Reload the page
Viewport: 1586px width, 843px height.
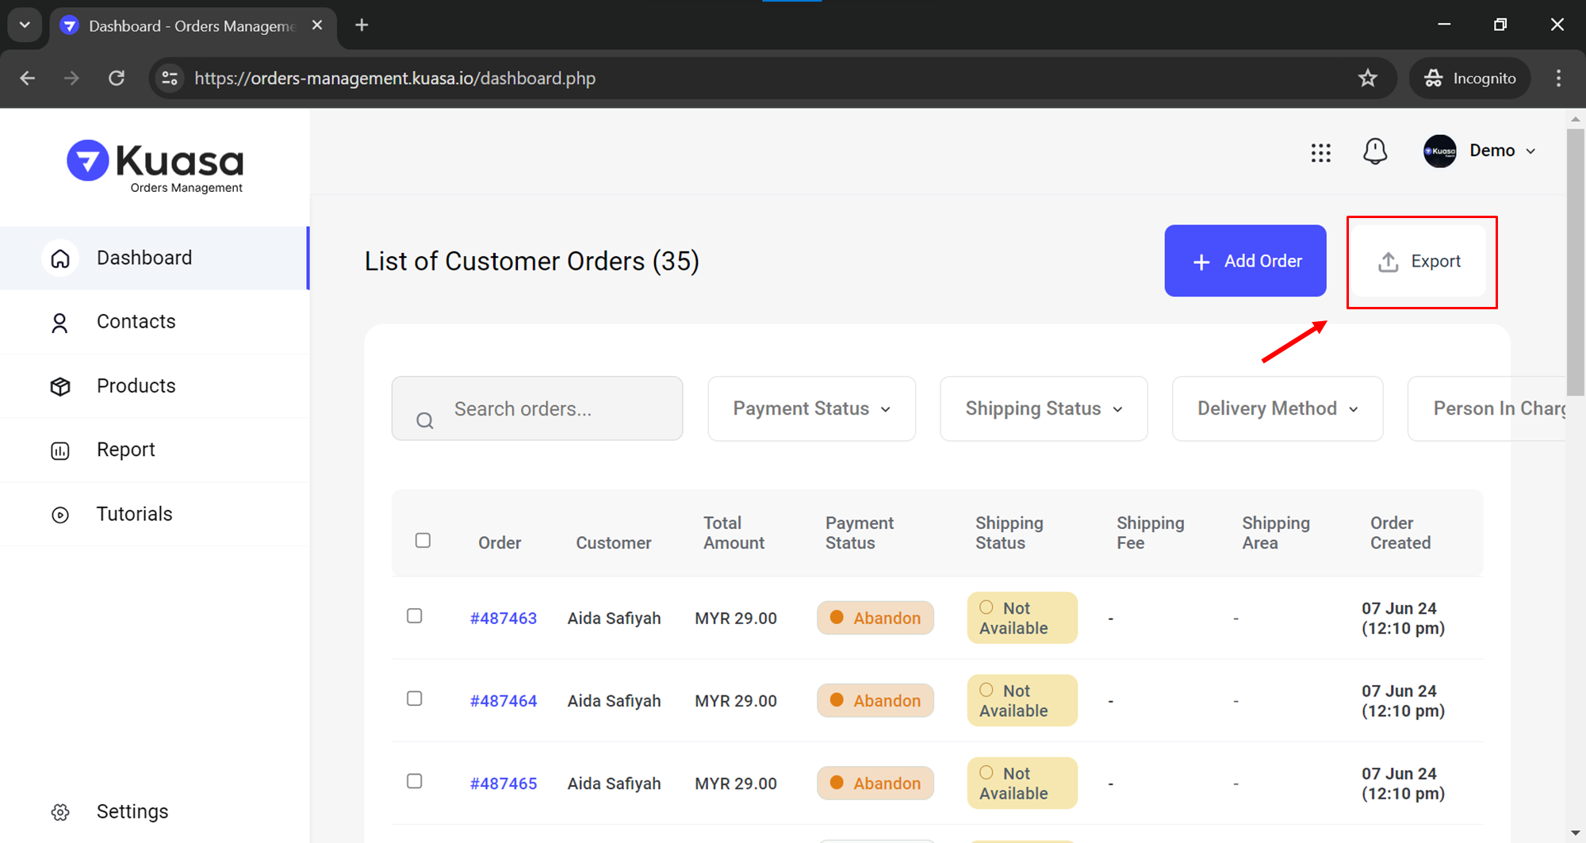pyautogui.click(x=117, y=79)
